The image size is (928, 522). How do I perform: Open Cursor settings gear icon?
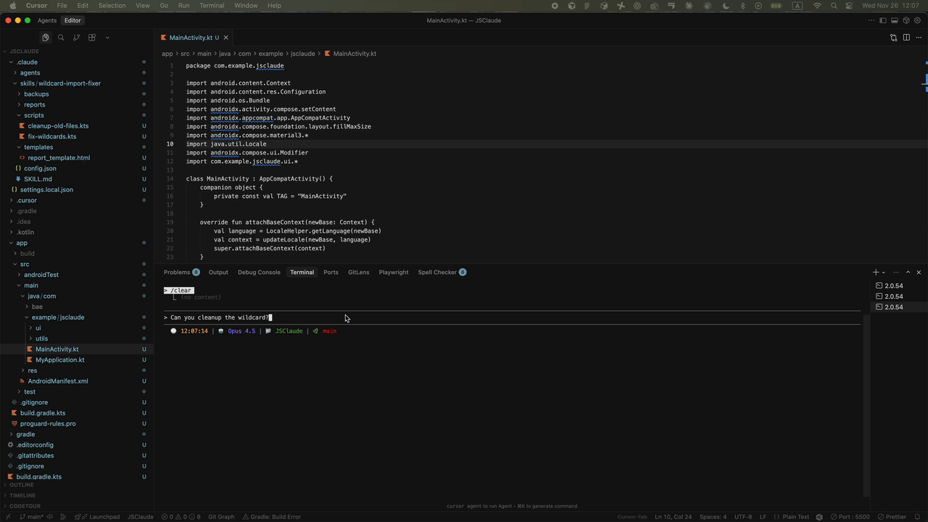[917, 20]
